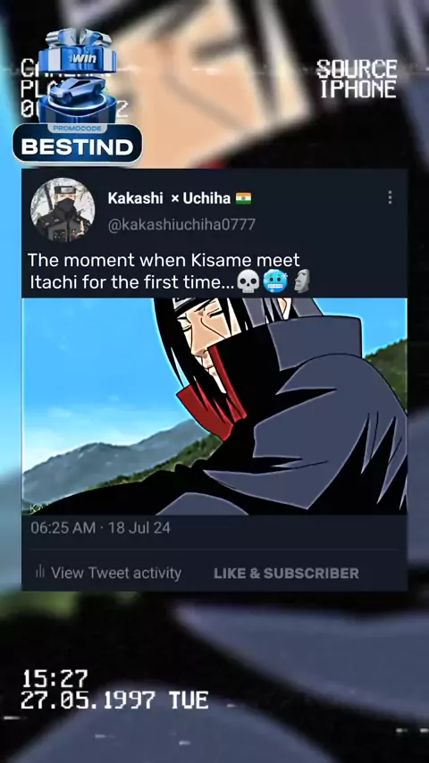Click the 15:27 VHS time overlay
This screenshot has width=429, height=763.
pos(55,679)
